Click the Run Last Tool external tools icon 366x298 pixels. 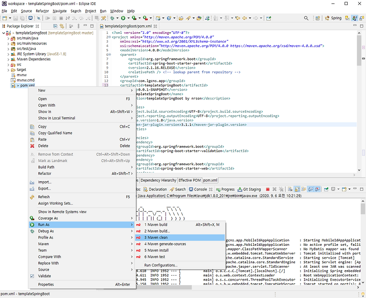(145, 18)
